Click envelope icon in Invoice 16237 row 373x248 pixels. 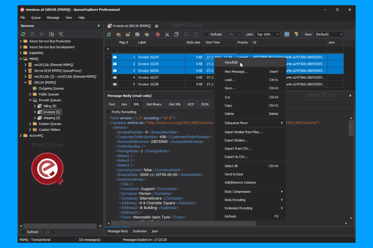click(115, 77)
